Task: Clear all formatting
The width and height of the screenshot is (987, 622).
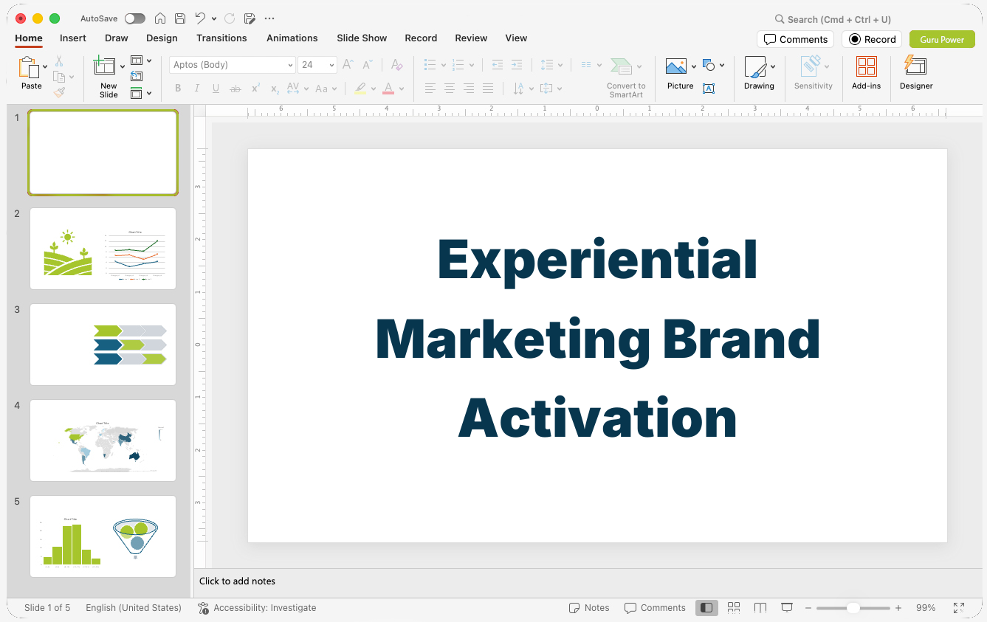Action: coord(397,65)
